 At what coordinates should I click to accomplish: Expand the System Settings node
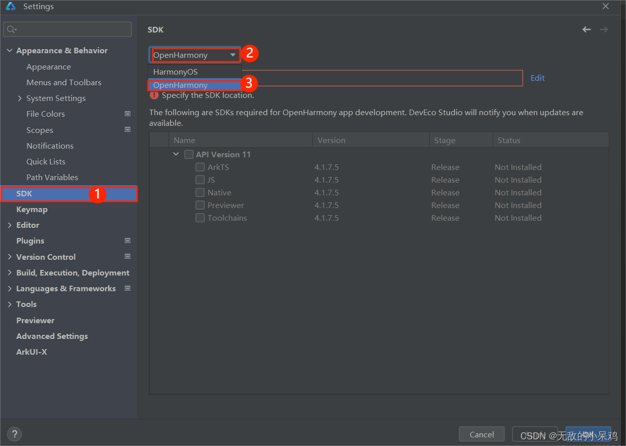[20, 98]
